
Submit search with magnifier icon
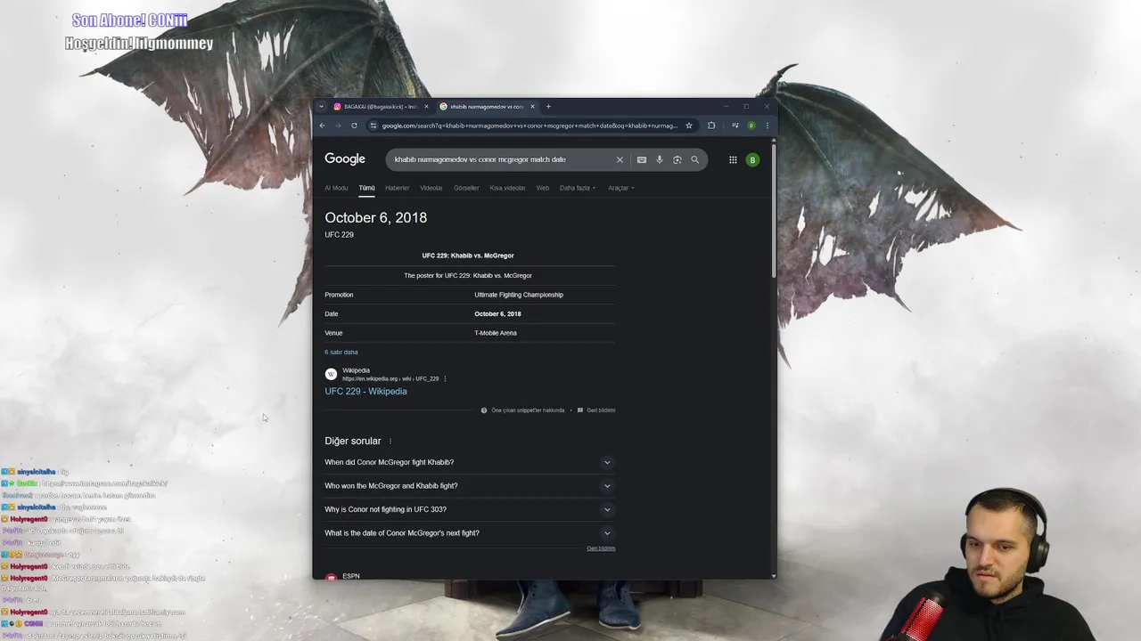[695, 159]
